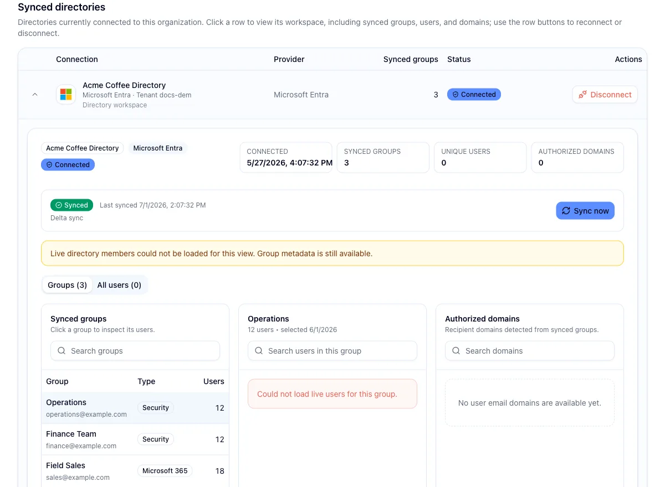Click the Status column header

459,59
